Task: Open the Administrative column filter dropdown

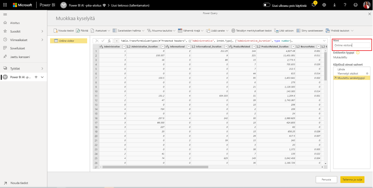Action: point(124,47)
